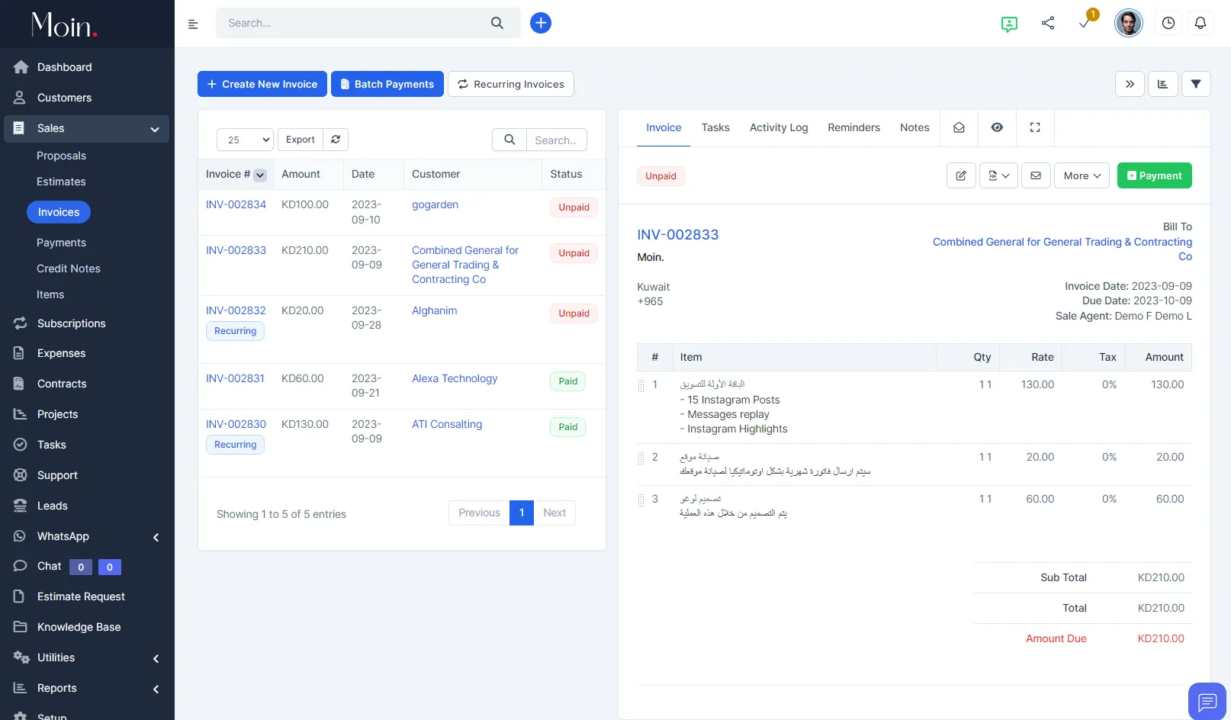Open the mail-tracking envelope tab icon
Image resolution: width=1231 pixels, height=720 pixels.
pyautogui.click(x=959, y=127)
